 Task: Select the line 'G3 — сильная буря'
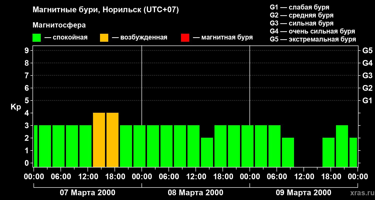coord(302,23)
